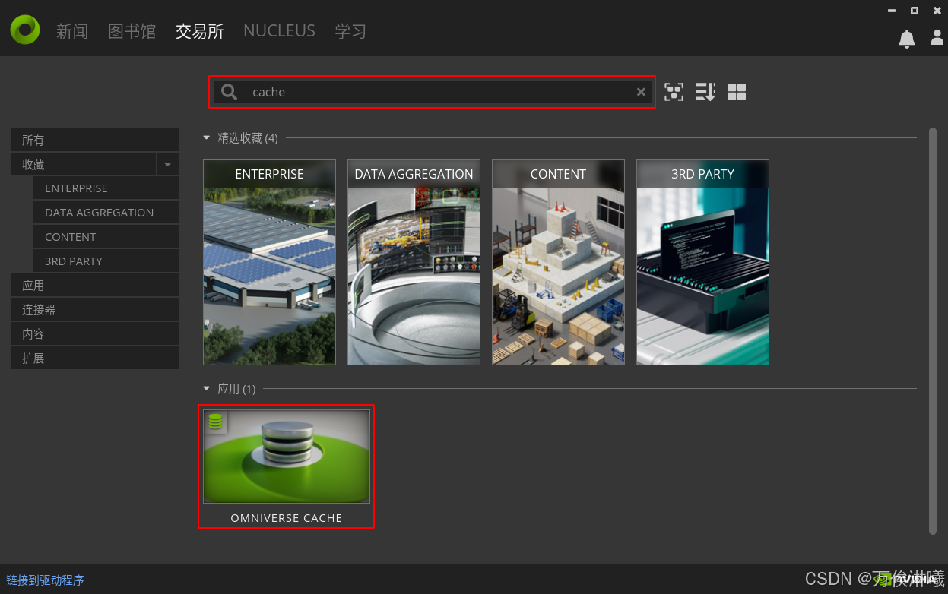Select the 交易所 tab
Screen dimensions: 948x594
pyautogui.click(x=199, y=31)
